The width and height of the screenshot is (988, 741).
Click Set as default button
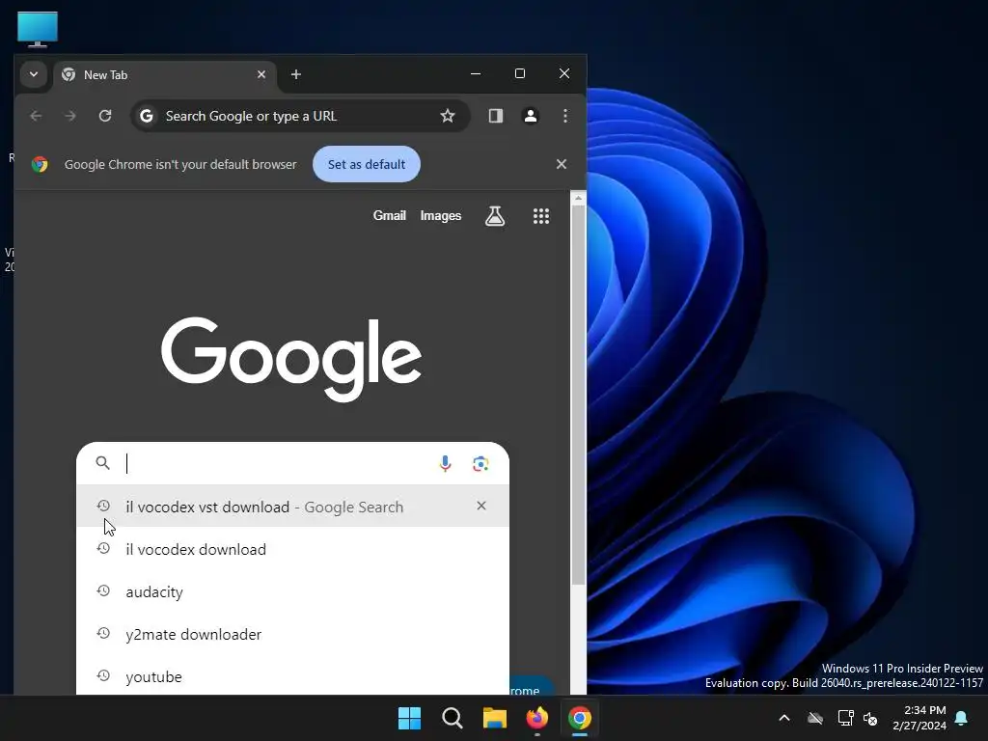tap(366, 164)
